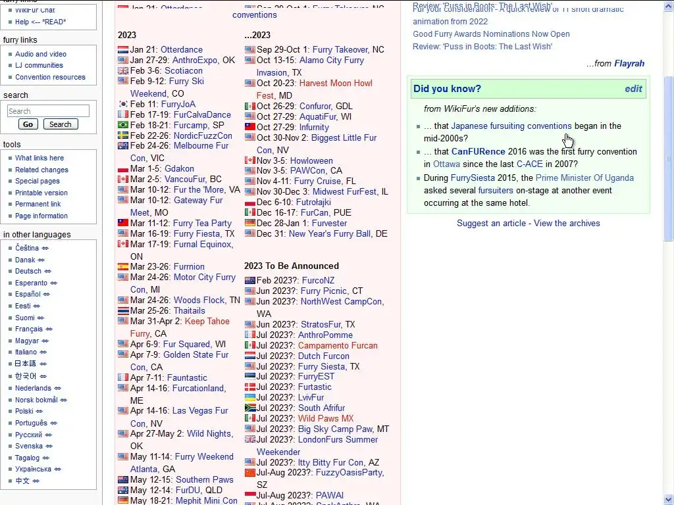Click View the archives link
This screenshot has height=505, width=674.
tap(567, 224)
